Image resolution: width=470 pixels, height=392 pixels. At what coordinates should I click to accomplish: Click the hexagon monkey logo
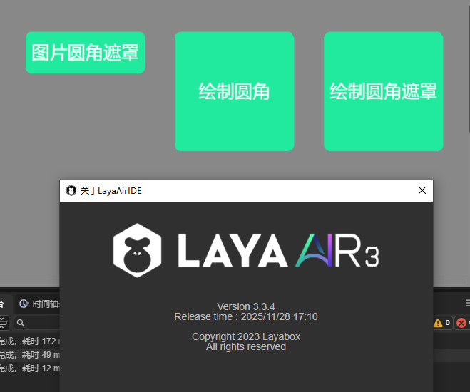137,249
